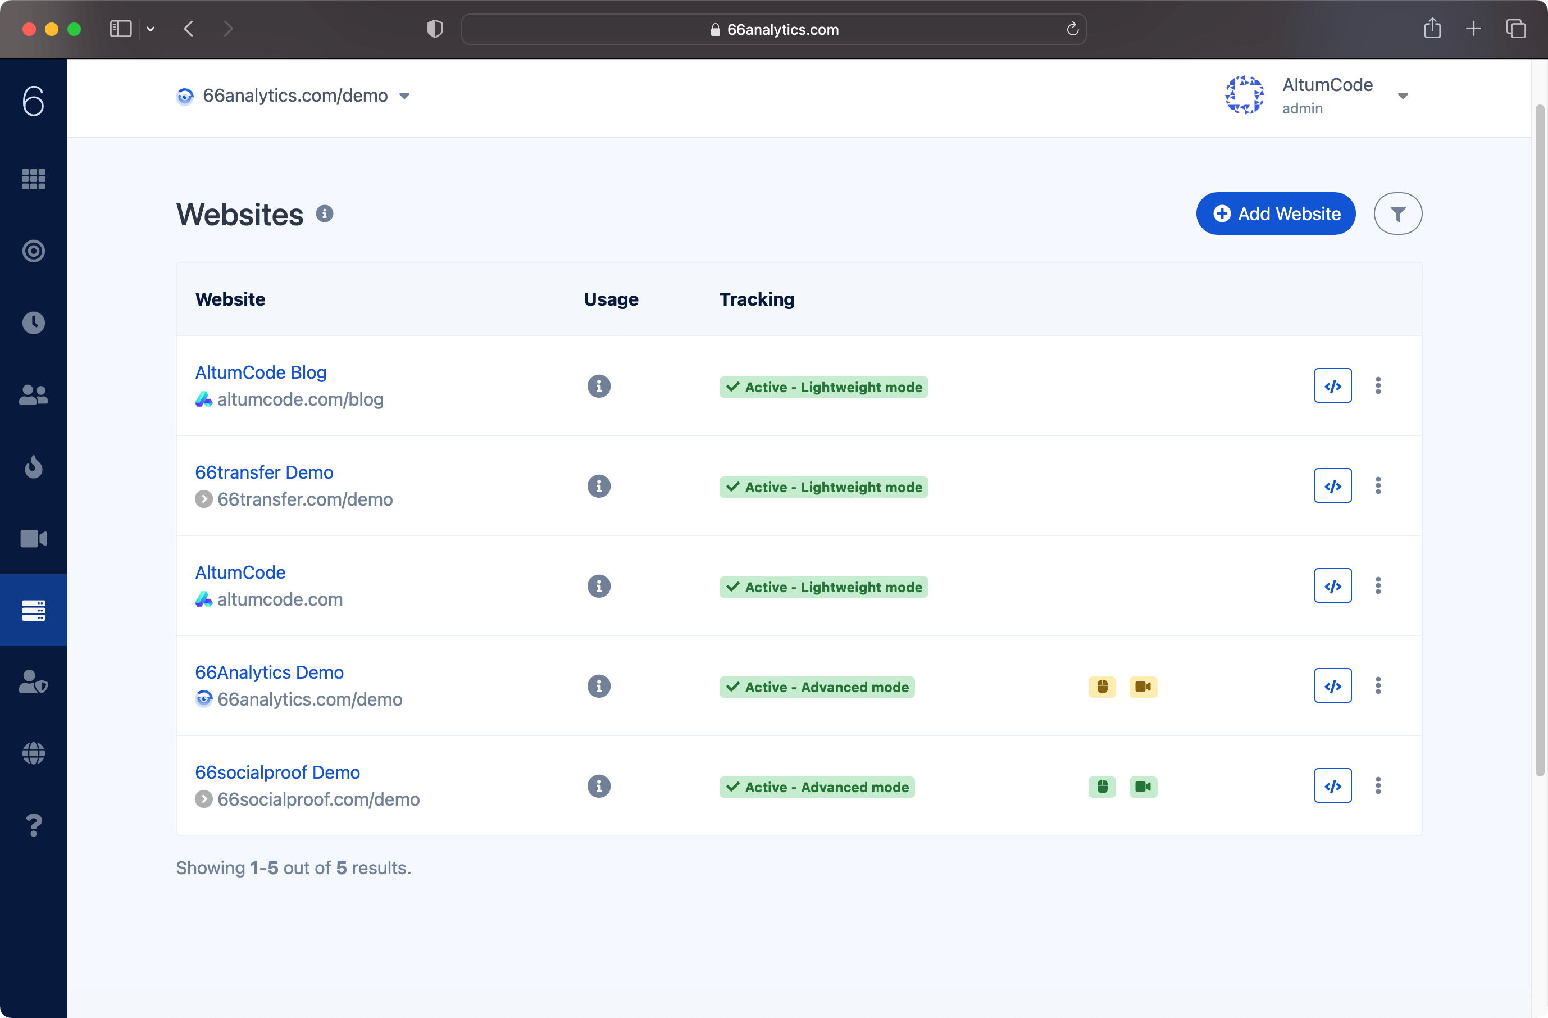Click the code embed icon for 66Analytics Demo

coord(1333,685)
